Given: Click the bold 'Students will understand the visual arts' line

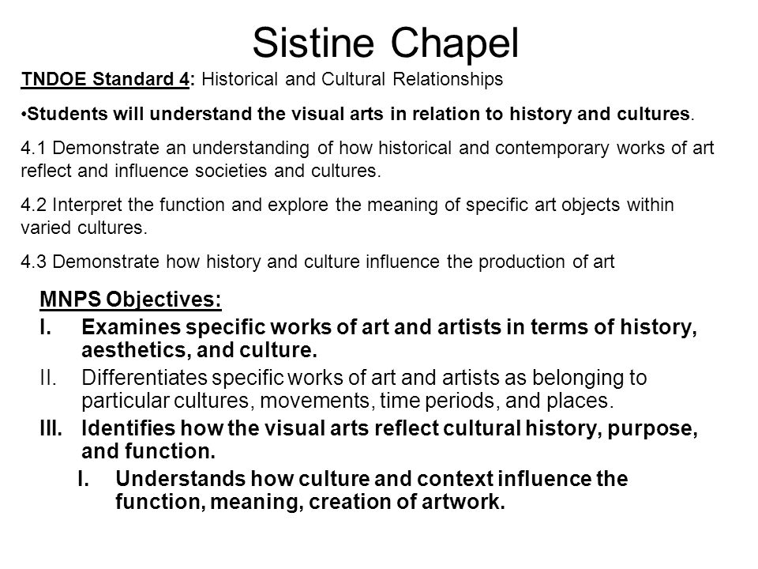Looking at the screenshot, I should pyautogui.click(x=357, y=114).
